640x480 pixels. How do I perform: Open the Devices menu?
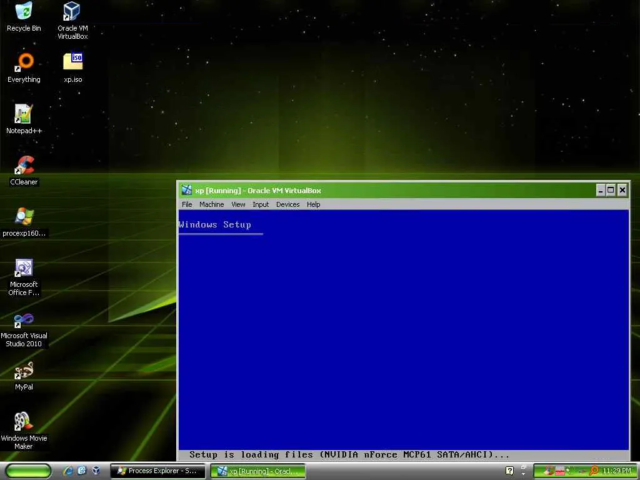(287, 204)
